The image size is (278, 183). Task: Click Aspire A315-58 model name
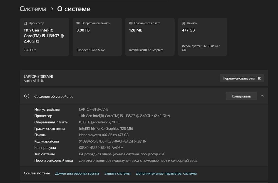(x=34, y=81)
